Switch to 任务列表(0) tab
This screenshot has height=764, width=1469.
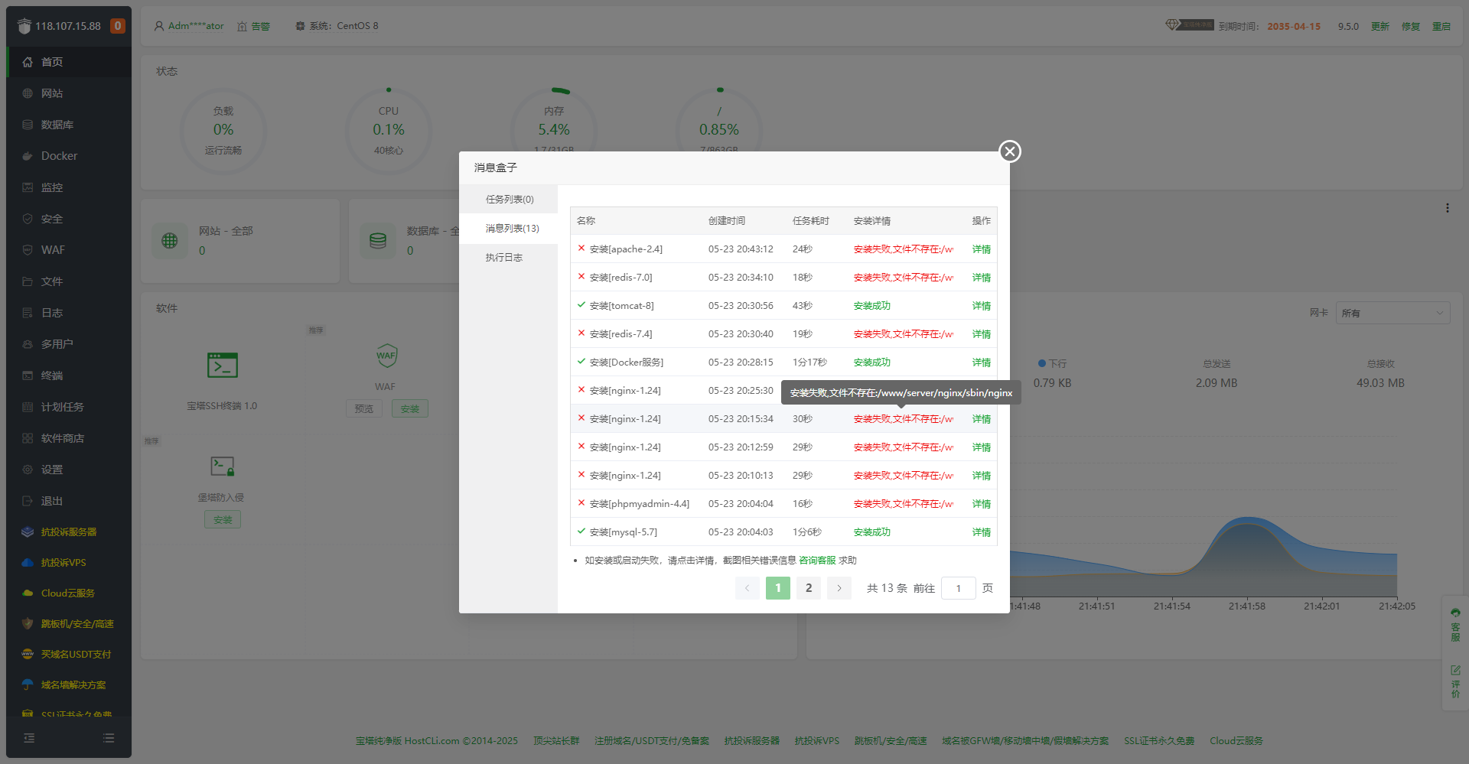pos(509,199)
